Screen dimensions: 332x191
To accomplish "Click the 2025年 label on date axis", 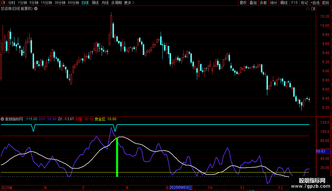I will coord(7,187).
